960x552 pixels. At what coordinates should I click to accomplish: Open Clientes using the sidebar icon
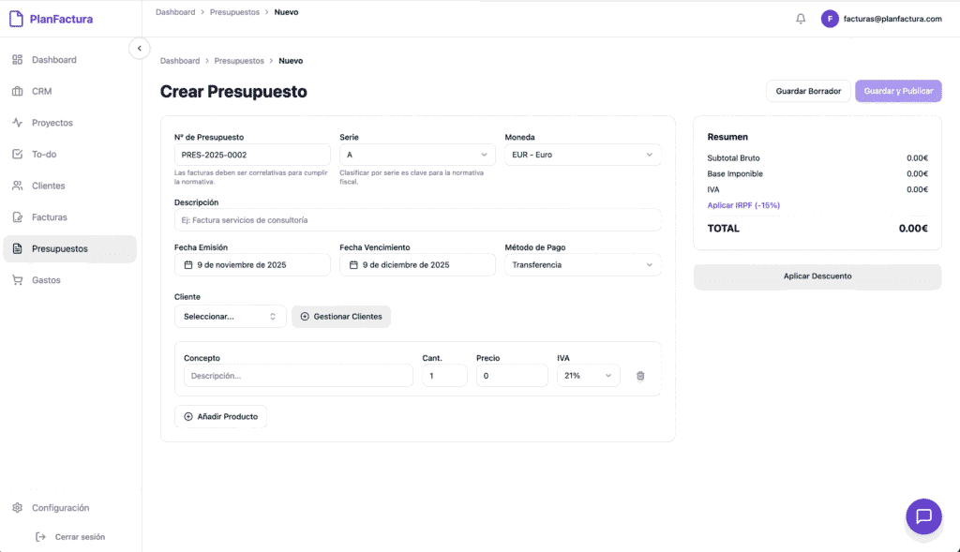coord(18,185)
